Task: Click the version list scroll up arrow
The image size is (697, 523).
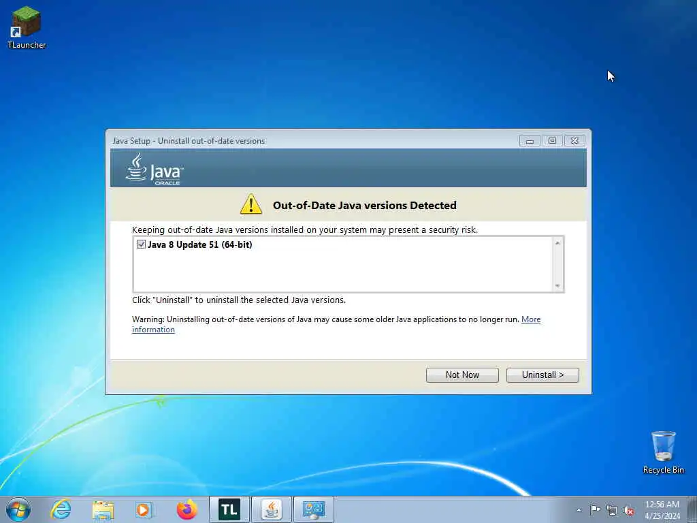Action: click(x=557, y=243)
